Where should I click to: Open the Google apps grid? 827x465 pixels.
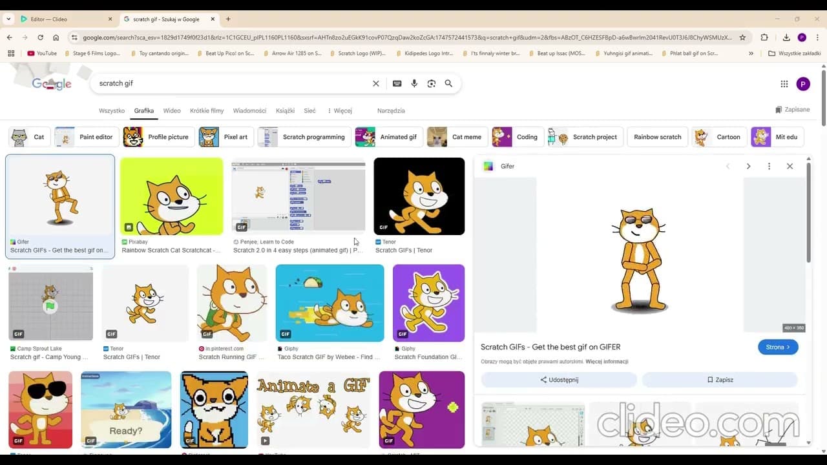click(784, 83)
